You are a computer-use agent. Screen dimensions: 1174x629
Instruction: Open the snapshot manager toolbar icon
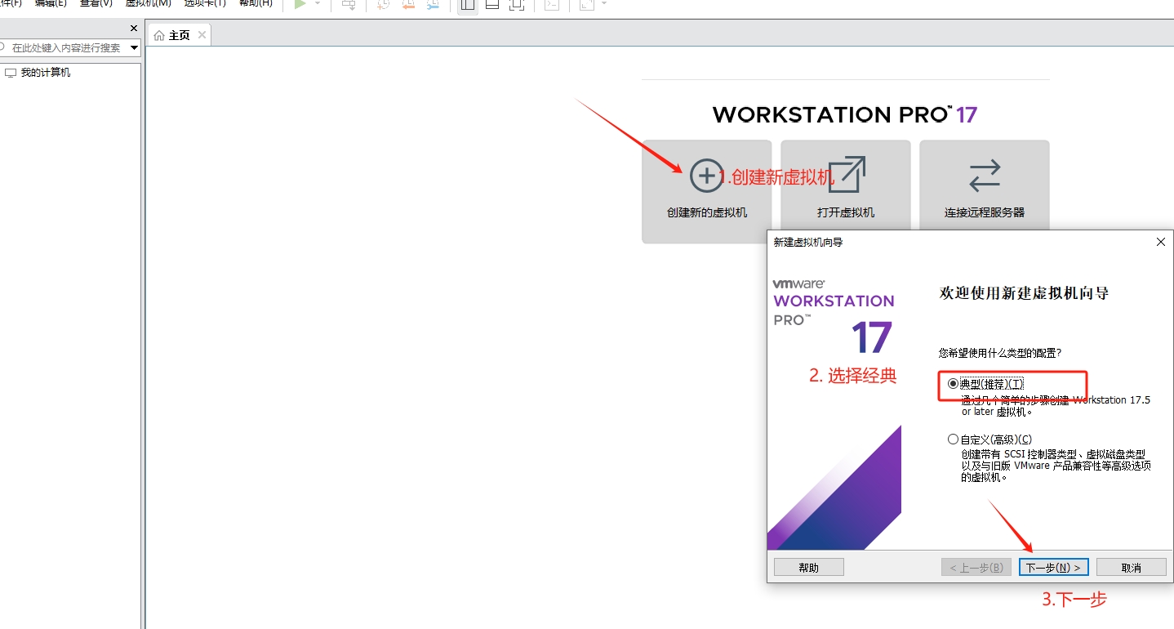coord(432,4)
